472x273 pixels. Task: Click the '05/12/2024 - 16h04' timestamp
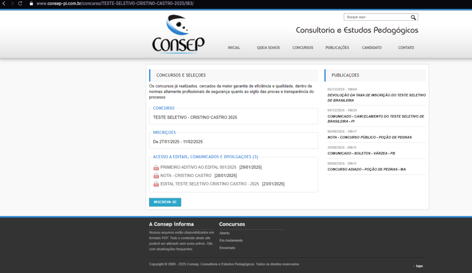pos(342,89)
